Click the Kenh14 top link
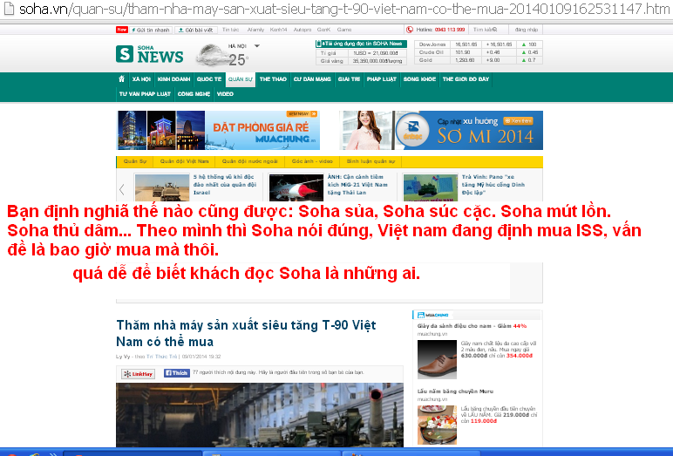Screen dimensions: 673x456 click(x=278, y=30)
